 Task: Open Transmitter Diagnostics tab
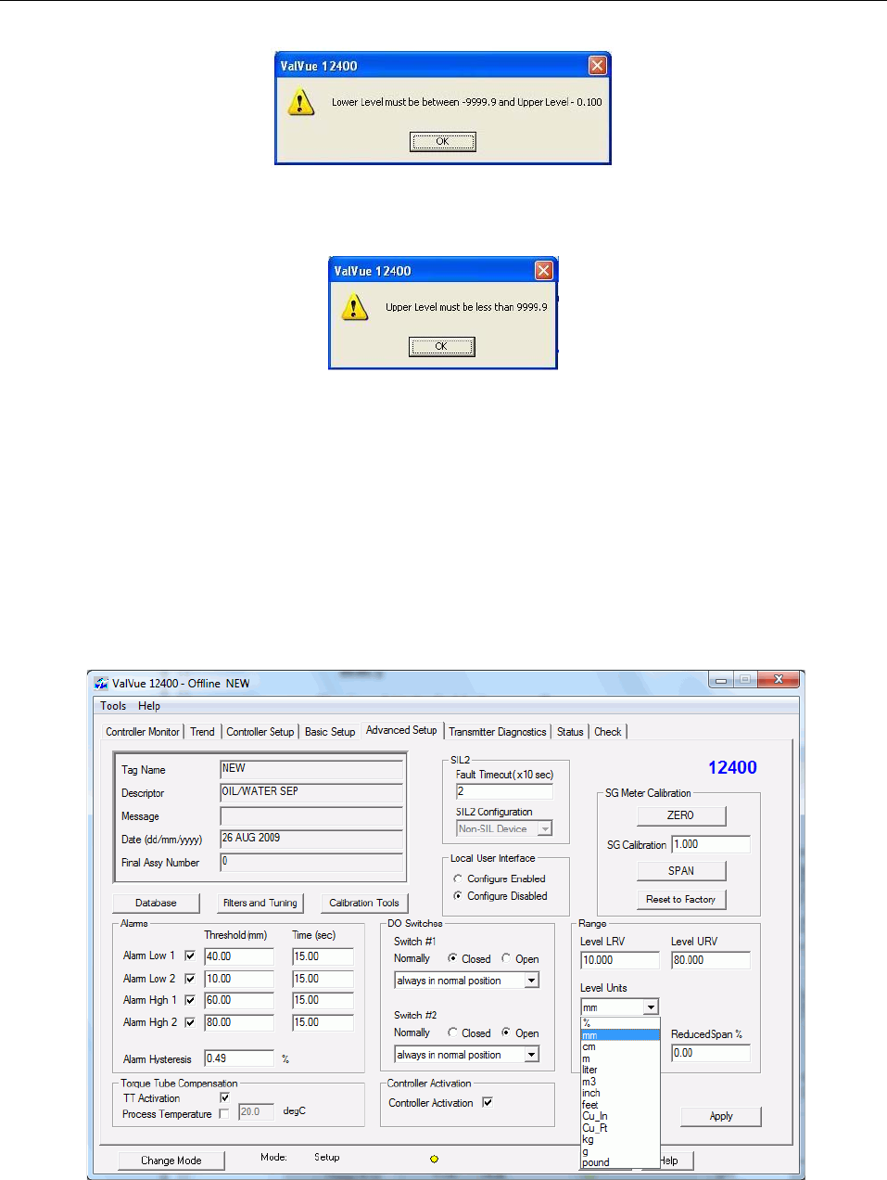pyautogui.click(x=498, y=732)
